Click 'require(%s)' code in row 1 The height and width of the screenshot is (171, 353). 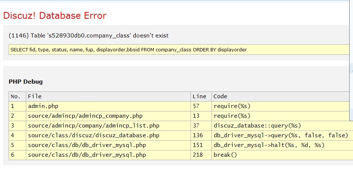pyautogui.click(x=280, y=106)
